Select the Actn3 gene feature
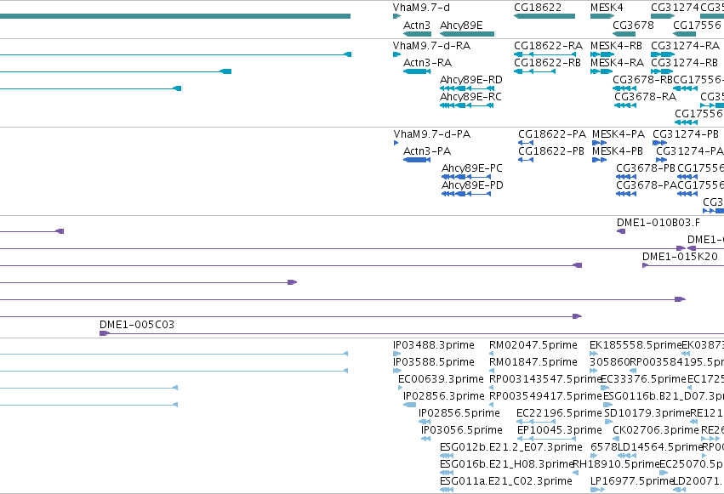The width and height of the screenshot is (724, 494). tap(417, 34)
